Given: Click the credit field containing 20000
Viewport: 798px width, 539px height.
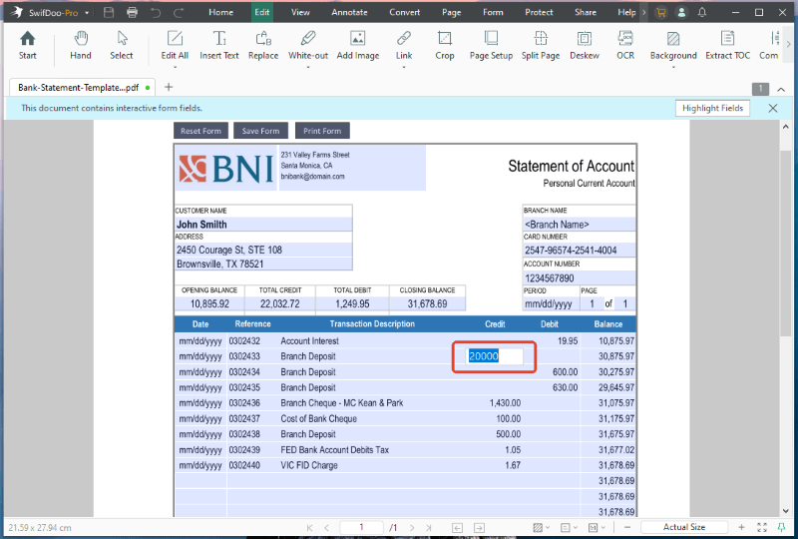Looking at the screenshot, I should pyautogui.click(x=495, y=356).
